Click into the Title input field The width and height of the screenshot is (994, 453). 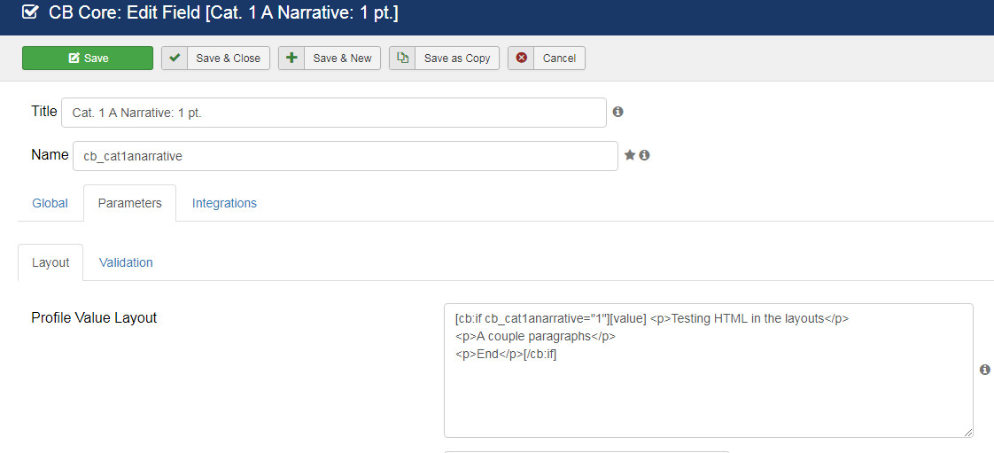333,113
